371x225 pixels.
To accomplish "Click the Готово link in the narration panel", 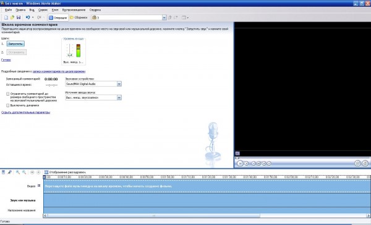I will tap(6, 60).
